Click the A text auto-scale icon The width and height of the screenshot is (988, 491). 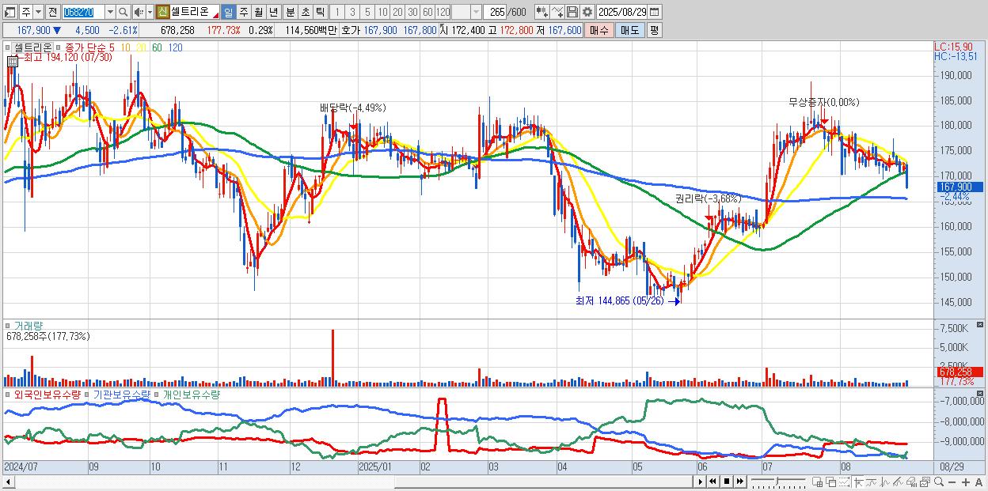(x=978, y=482)
